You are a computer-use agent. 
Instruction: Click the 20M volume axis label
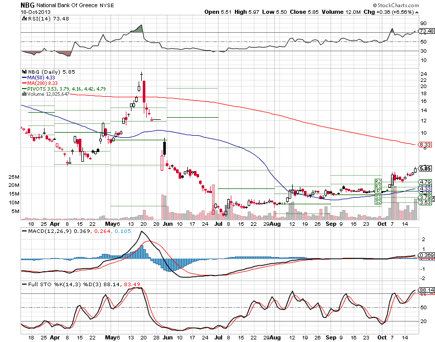click(x=14, y=185)
